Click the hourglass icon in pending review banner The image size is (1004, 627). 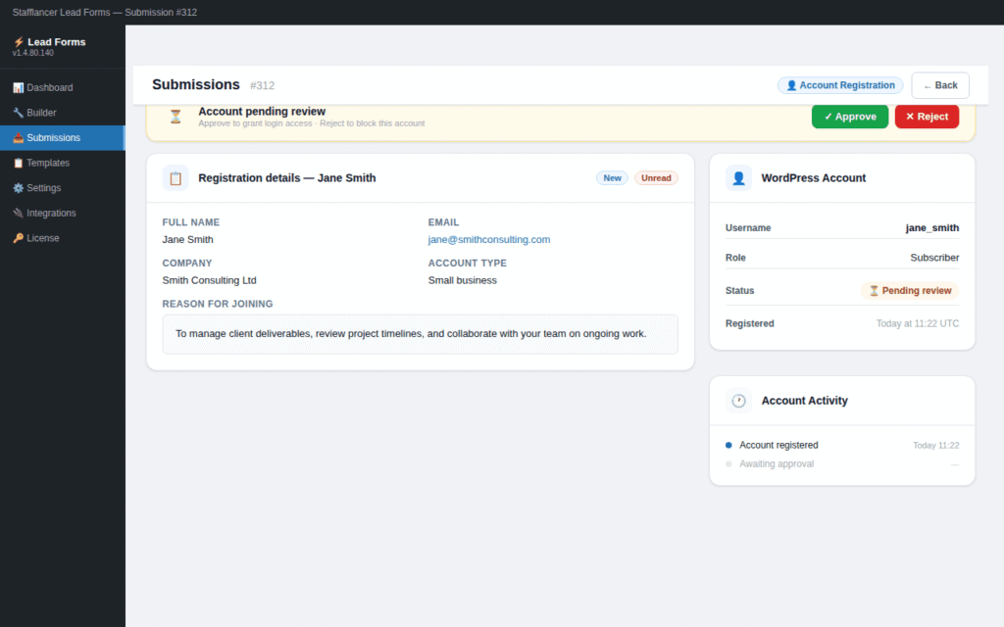pyautogui.click(x=176, y=117)
